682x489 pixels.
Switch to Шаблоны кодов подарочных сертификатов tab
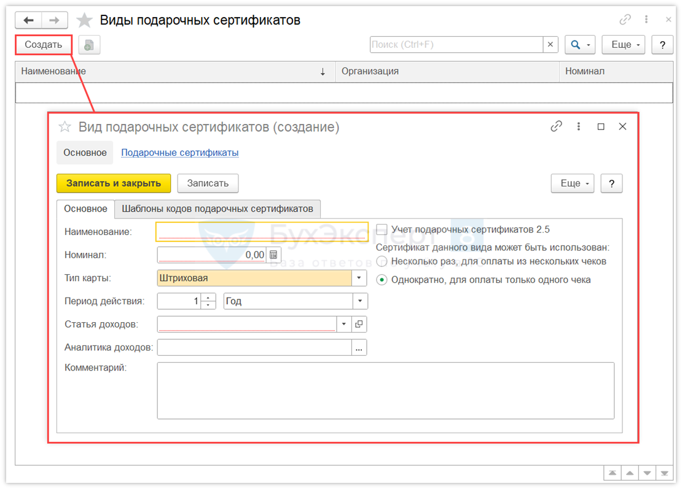[x=218, y=209]
